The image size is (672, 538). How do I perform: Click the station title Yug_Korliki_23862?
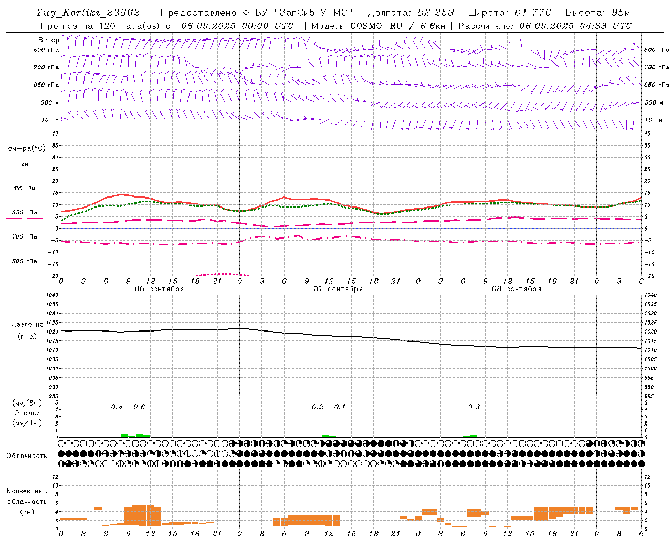tap(88, 13)
